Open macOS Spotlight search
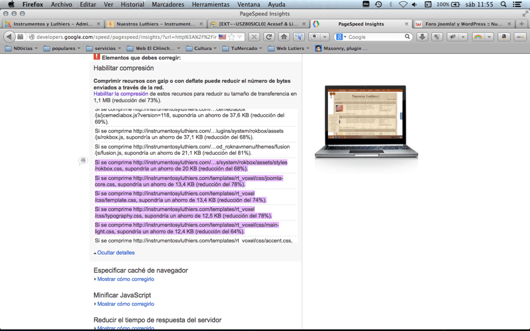Screen dimensions: 530x331 503,4
